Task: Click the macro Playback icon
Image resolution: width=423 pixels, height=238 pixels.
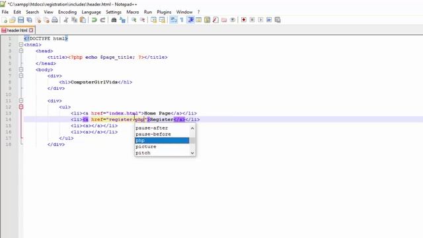Action: click(x=260, y=20)
